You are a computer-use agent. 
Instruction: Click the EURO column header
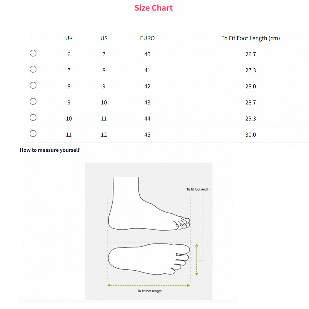click(147, 38)
